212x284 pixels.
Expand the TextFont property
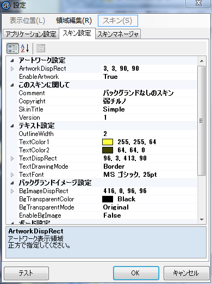pyautogui.click(x=12, y=175)
